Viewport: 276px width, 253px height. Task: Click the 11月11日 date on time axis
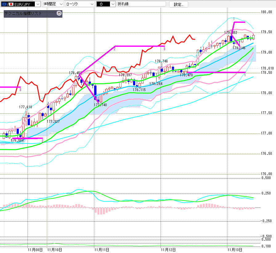[x=102, y=250]
